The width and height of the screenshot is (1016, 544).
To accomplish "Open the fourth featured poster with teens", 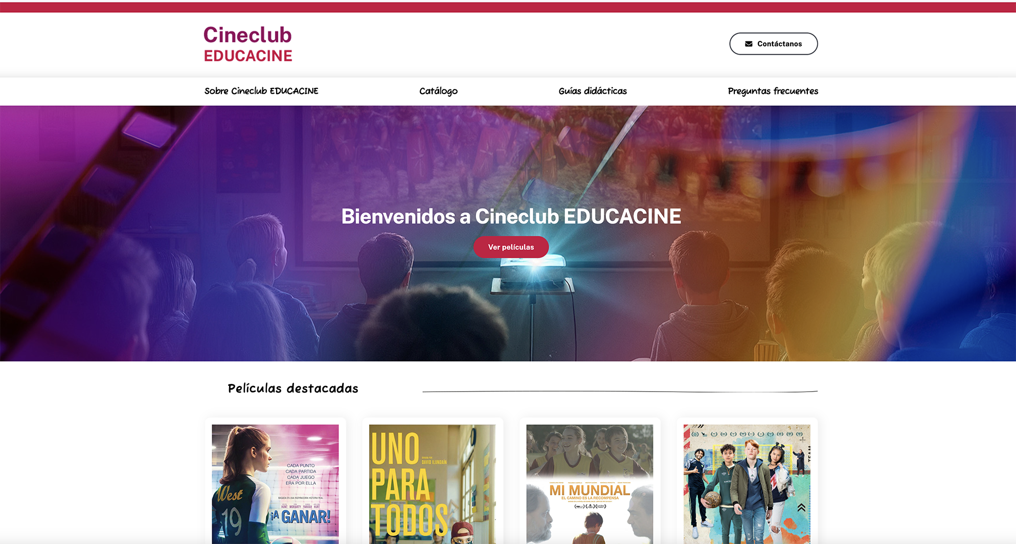I will pos(747,484).
